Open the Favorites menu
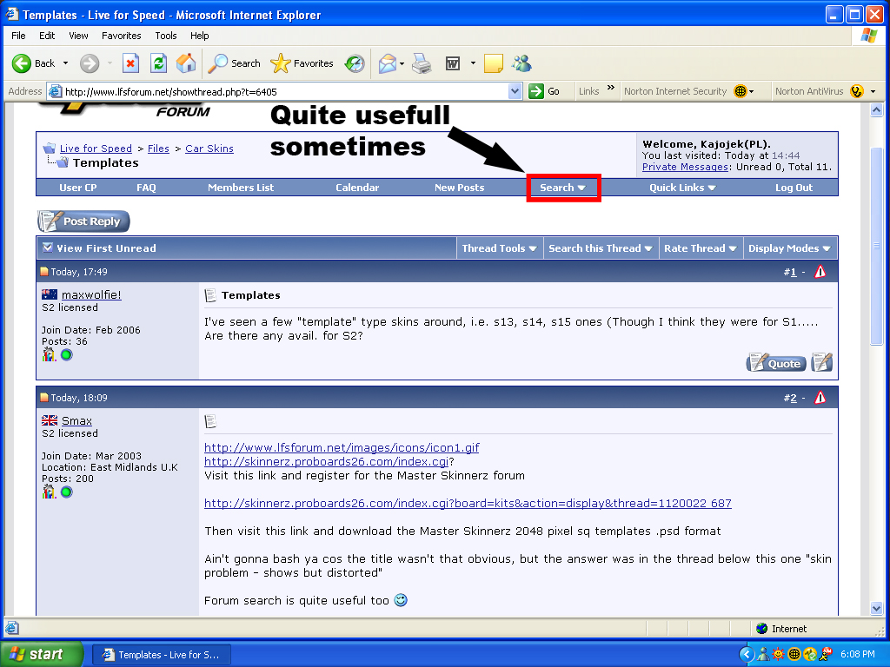The width and height of the screenshot is (890, 667). pyautogui.click(x=122, y=36)
